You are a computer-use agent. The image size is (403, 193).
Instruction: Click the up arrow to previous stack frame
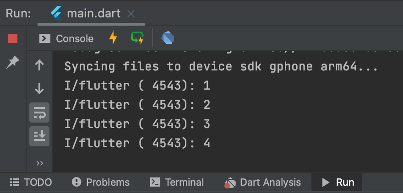tap(39, 65)
